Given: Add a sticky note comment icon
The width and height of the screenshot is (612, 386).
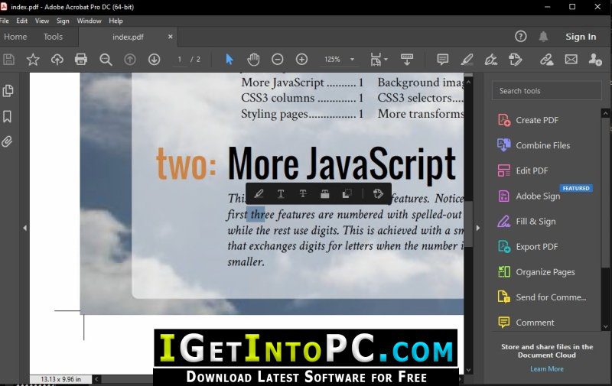Looking at the screenshot, I should tap(443, 60).
